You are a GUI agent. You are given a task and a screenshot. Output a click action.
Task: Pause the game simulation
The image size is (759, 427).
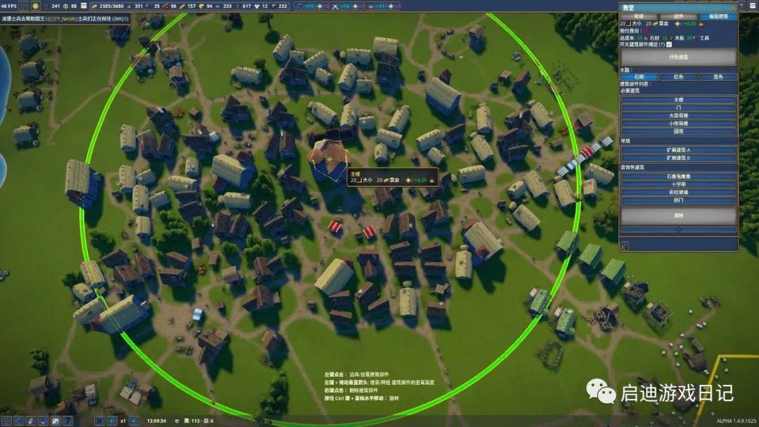[x=99, y=421]
